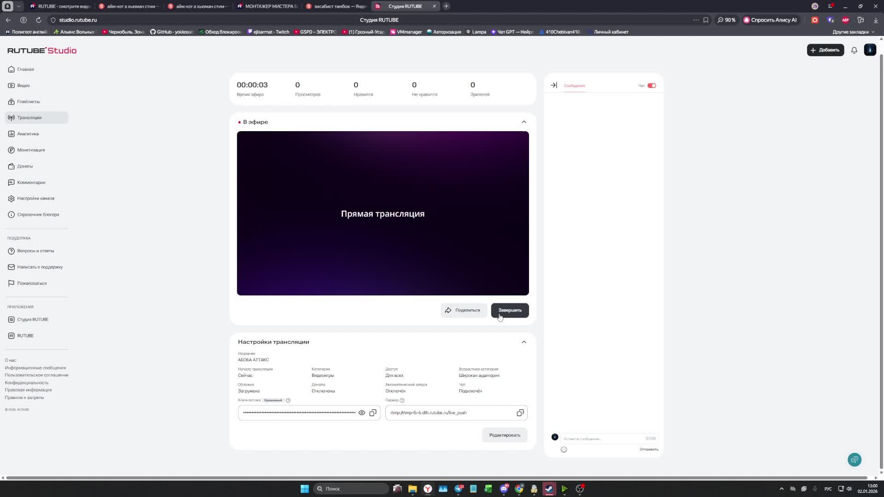Open Монетизация in the sidebar
884x497 pixels.
point(37,150)
